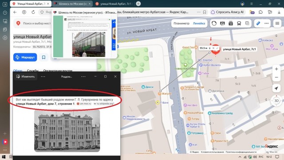
Task: Open the Windows Start menu
Action: 4,157
